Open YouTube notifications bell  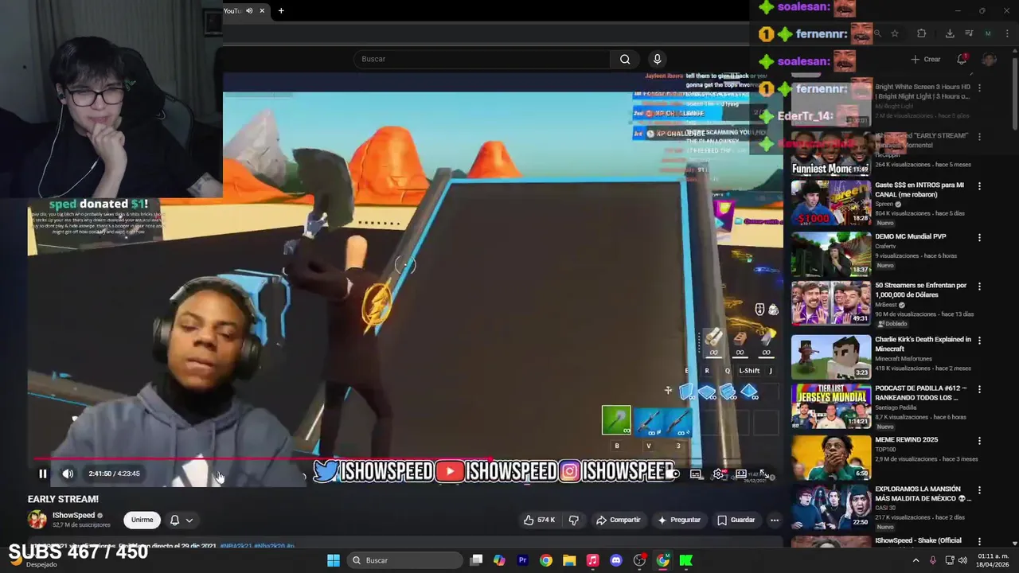(x=962, y=59)
